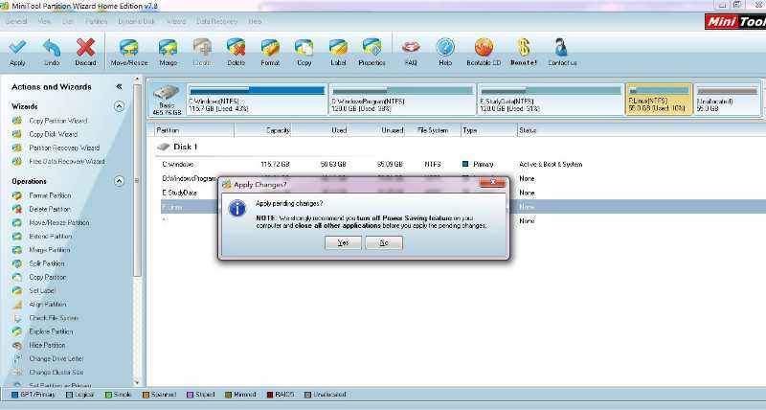This screenshot has width=766, height=410.
Task: Collapse the Operations section chevron
Action: [x=119, y=181]
